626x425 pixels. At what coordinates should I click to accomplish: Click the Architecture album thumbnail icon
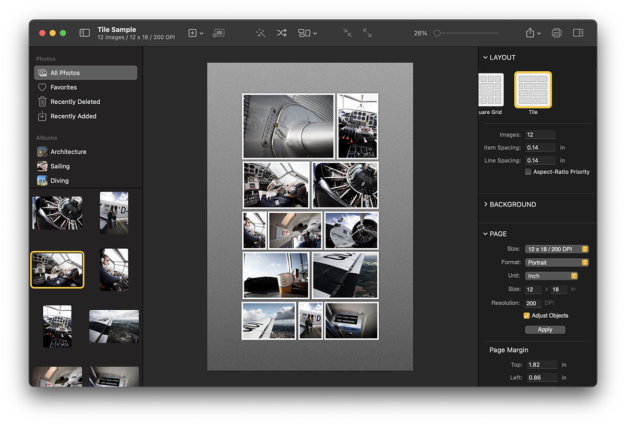42,152
